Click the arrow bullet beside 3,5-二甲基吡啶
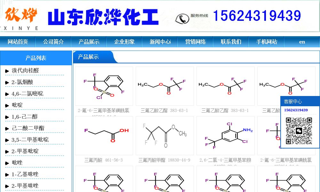This screenshot has height=192, width=320. tap(7, 140)
